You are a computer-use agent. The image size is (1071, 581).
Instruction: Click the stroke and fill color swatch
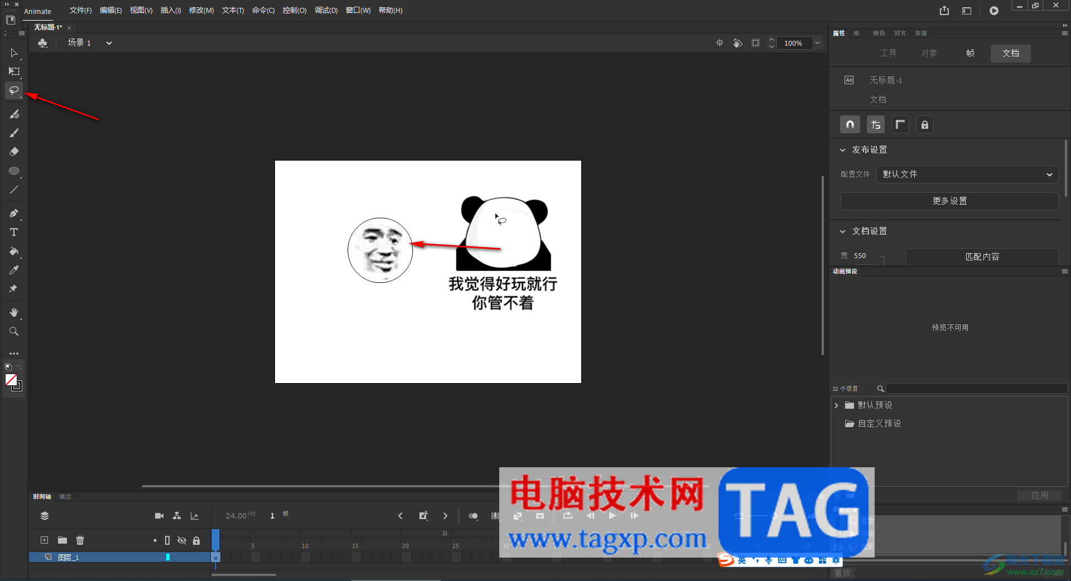[13, 383]
